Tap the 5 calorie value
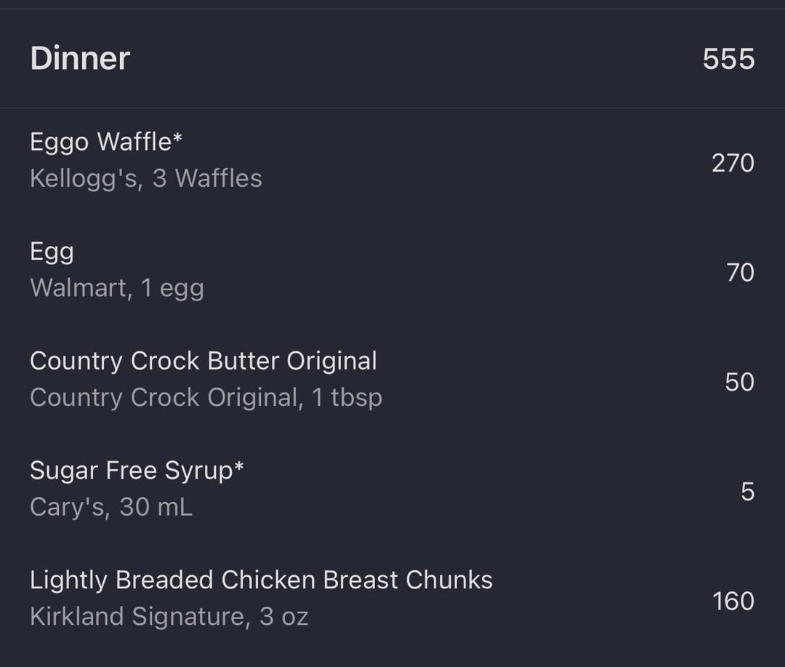785x667 pixels. [x=747, y=492]
